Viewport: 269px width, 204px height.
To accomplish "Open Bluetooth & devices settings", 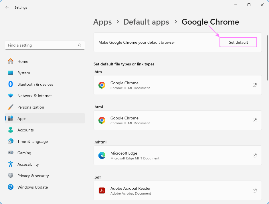I will (45, 84).
